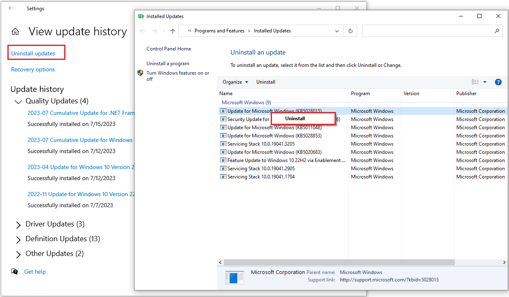509x297 pixels.
Task: Click the scrollbar right arrow
Action: tap(504, 262)
